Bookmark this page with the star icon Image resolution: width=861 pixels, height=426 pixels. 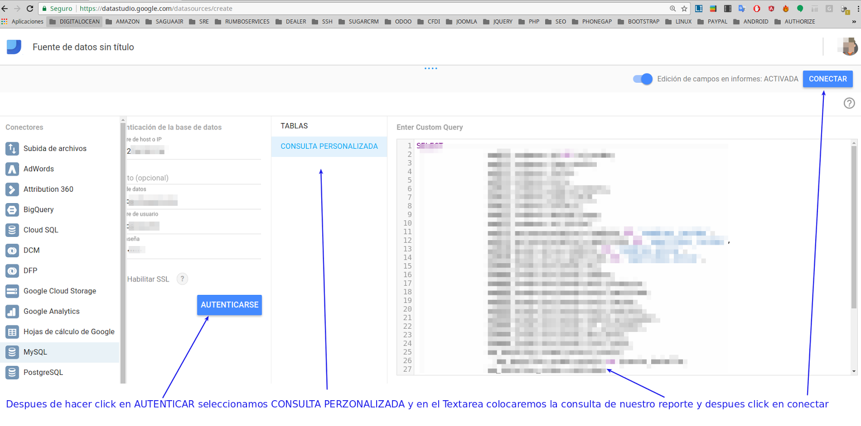tap(684, 9)
